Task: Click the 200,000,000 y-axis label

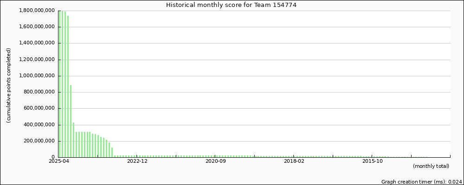Action: click(40, 141)
